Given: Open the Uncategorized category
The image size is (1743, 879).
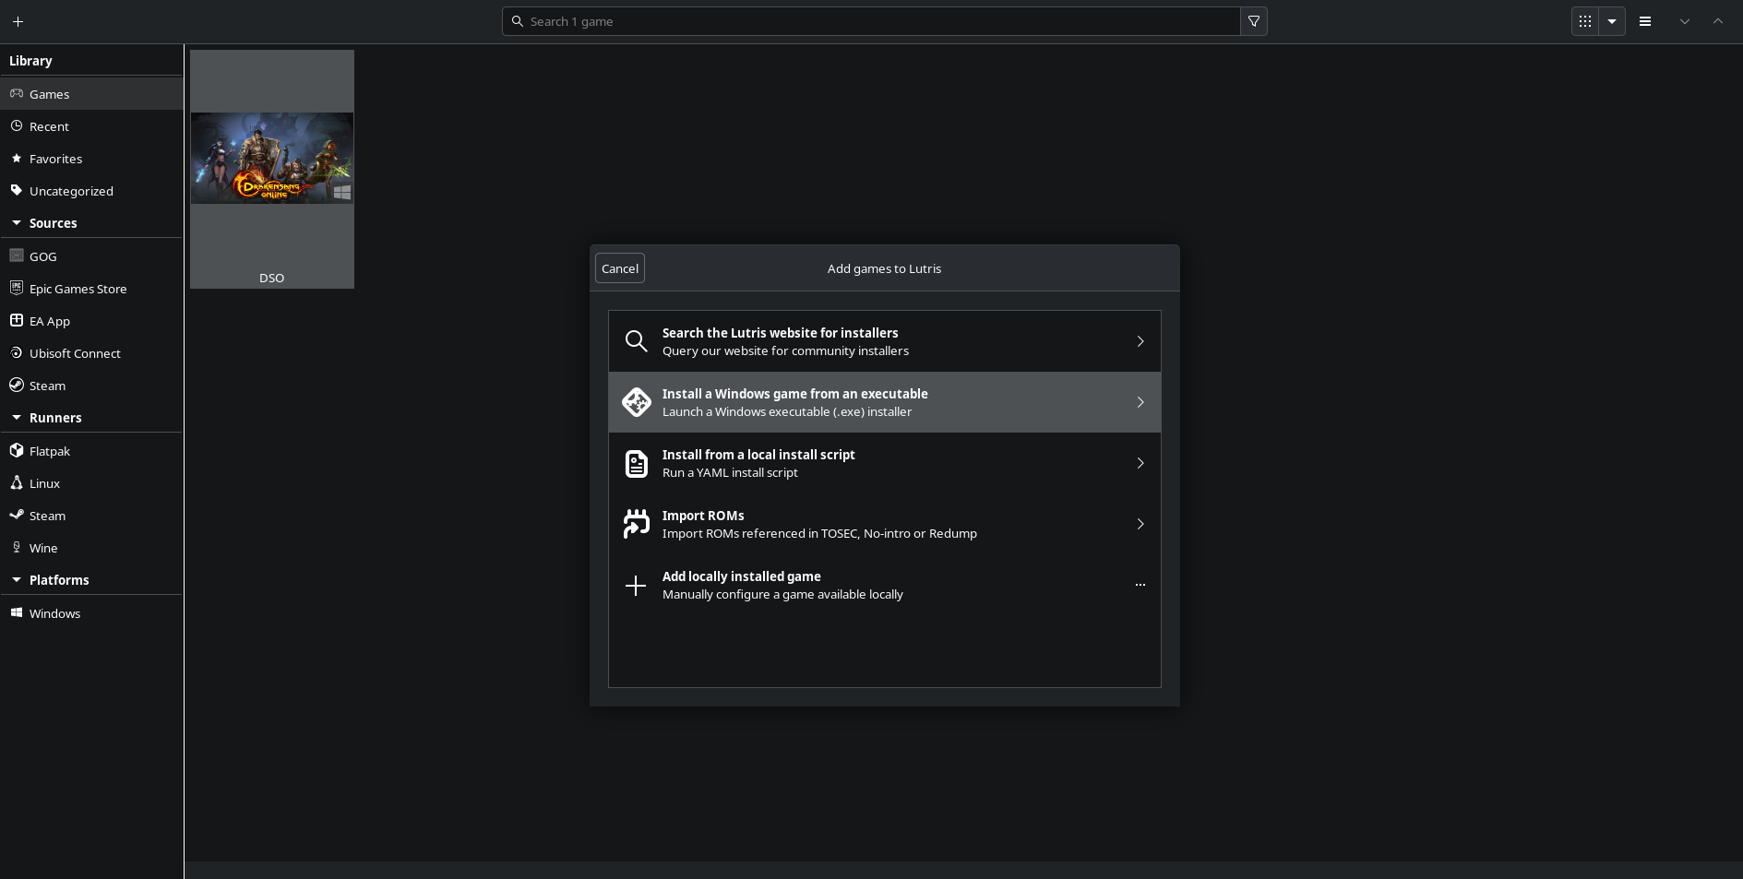Looking at the screenshot, I should tap(91, 191).
